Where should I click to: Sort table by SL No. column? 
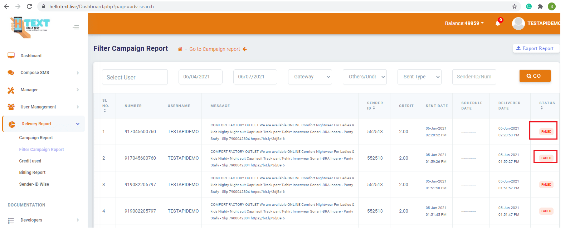tap(105, 111)
